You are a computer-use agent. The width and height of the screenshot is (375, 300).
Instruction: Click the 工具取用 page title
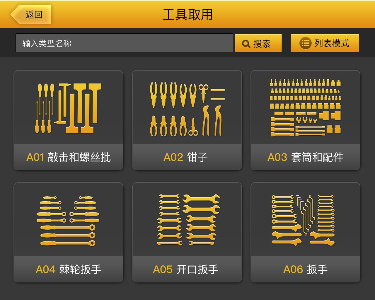tap(187, 15)
